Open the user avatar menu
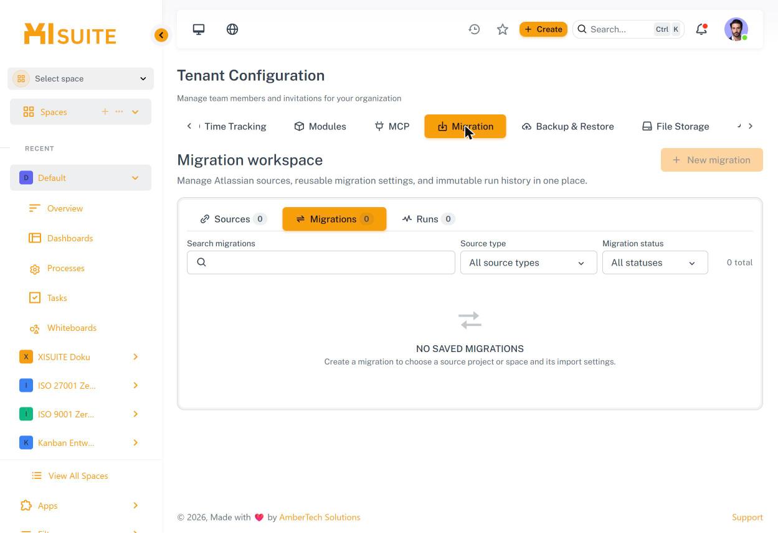The image size is (778, 533). (x=736, y=29)
